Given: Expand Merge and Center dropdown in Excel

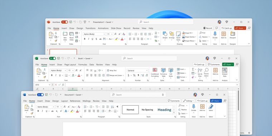Looking at the screenshot, I should pyautogui.click(x=123, y=75).
